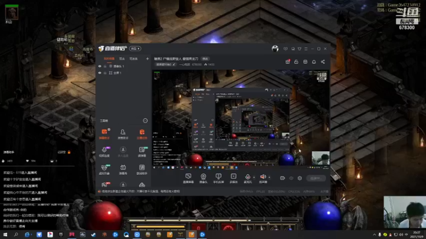
Task: Open the Windows Start menu
Action: pyautogui.click(x=5, y=235)
